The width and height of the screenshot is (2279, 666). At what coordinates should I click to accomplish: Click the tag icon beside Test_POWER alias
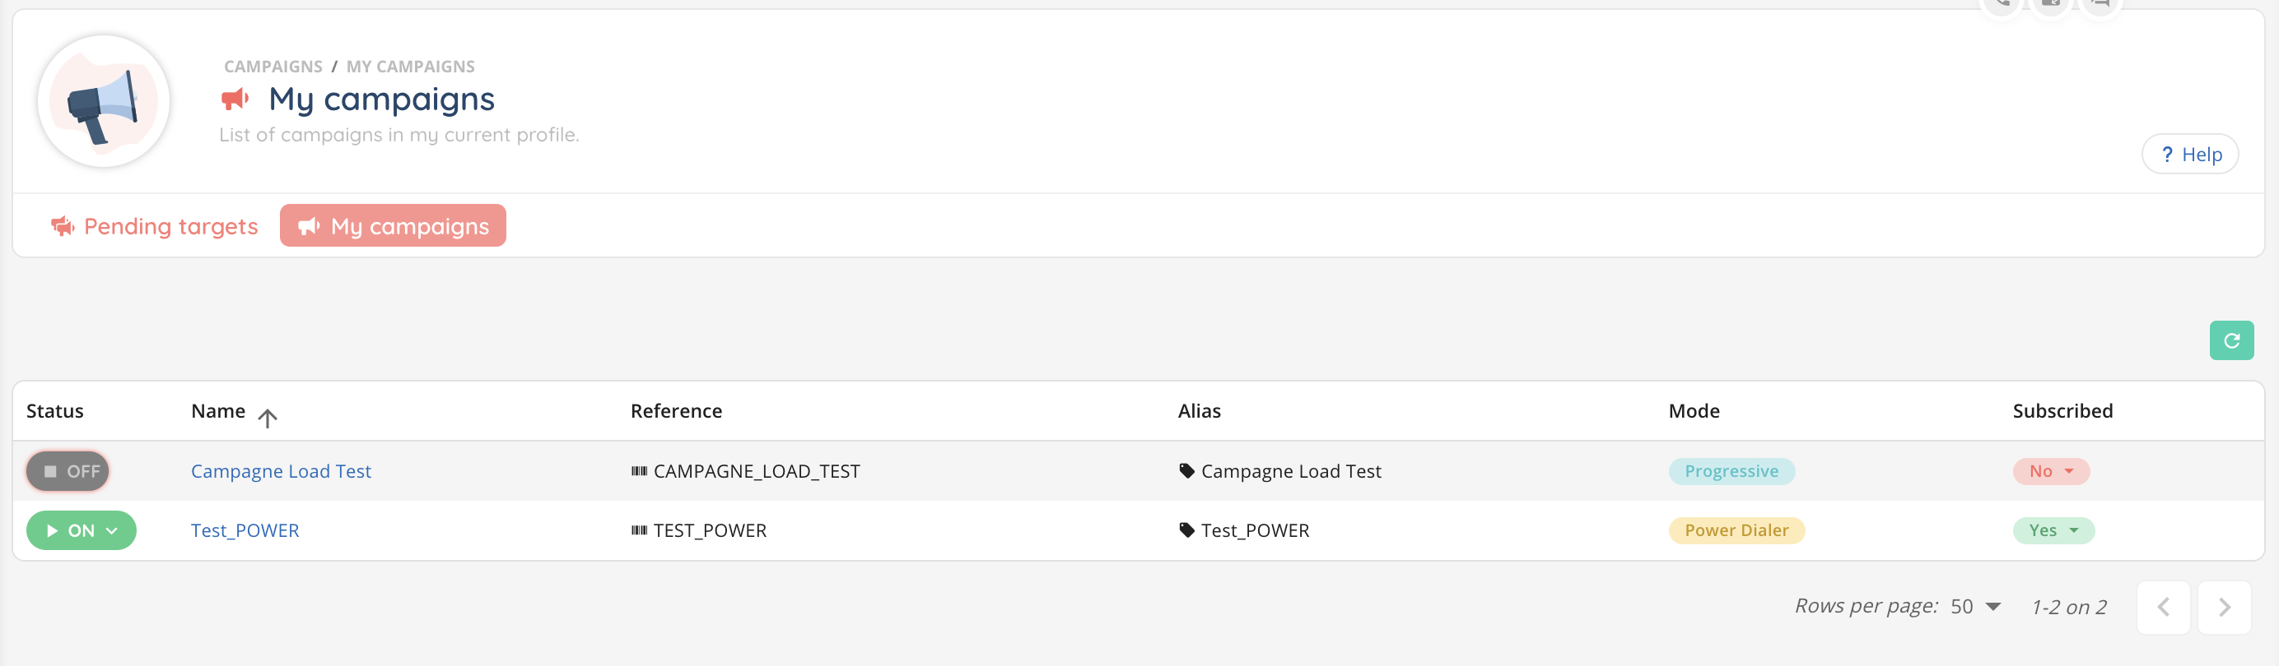coord(1186,530)
